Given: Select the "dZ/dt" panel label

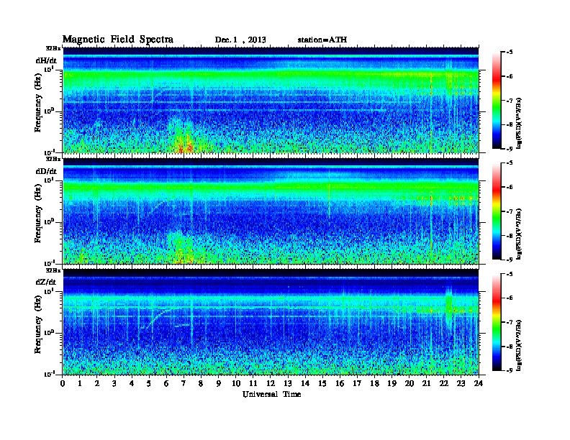Looking at the screenshot, I should pyautogui.click(x=46, y=282).
